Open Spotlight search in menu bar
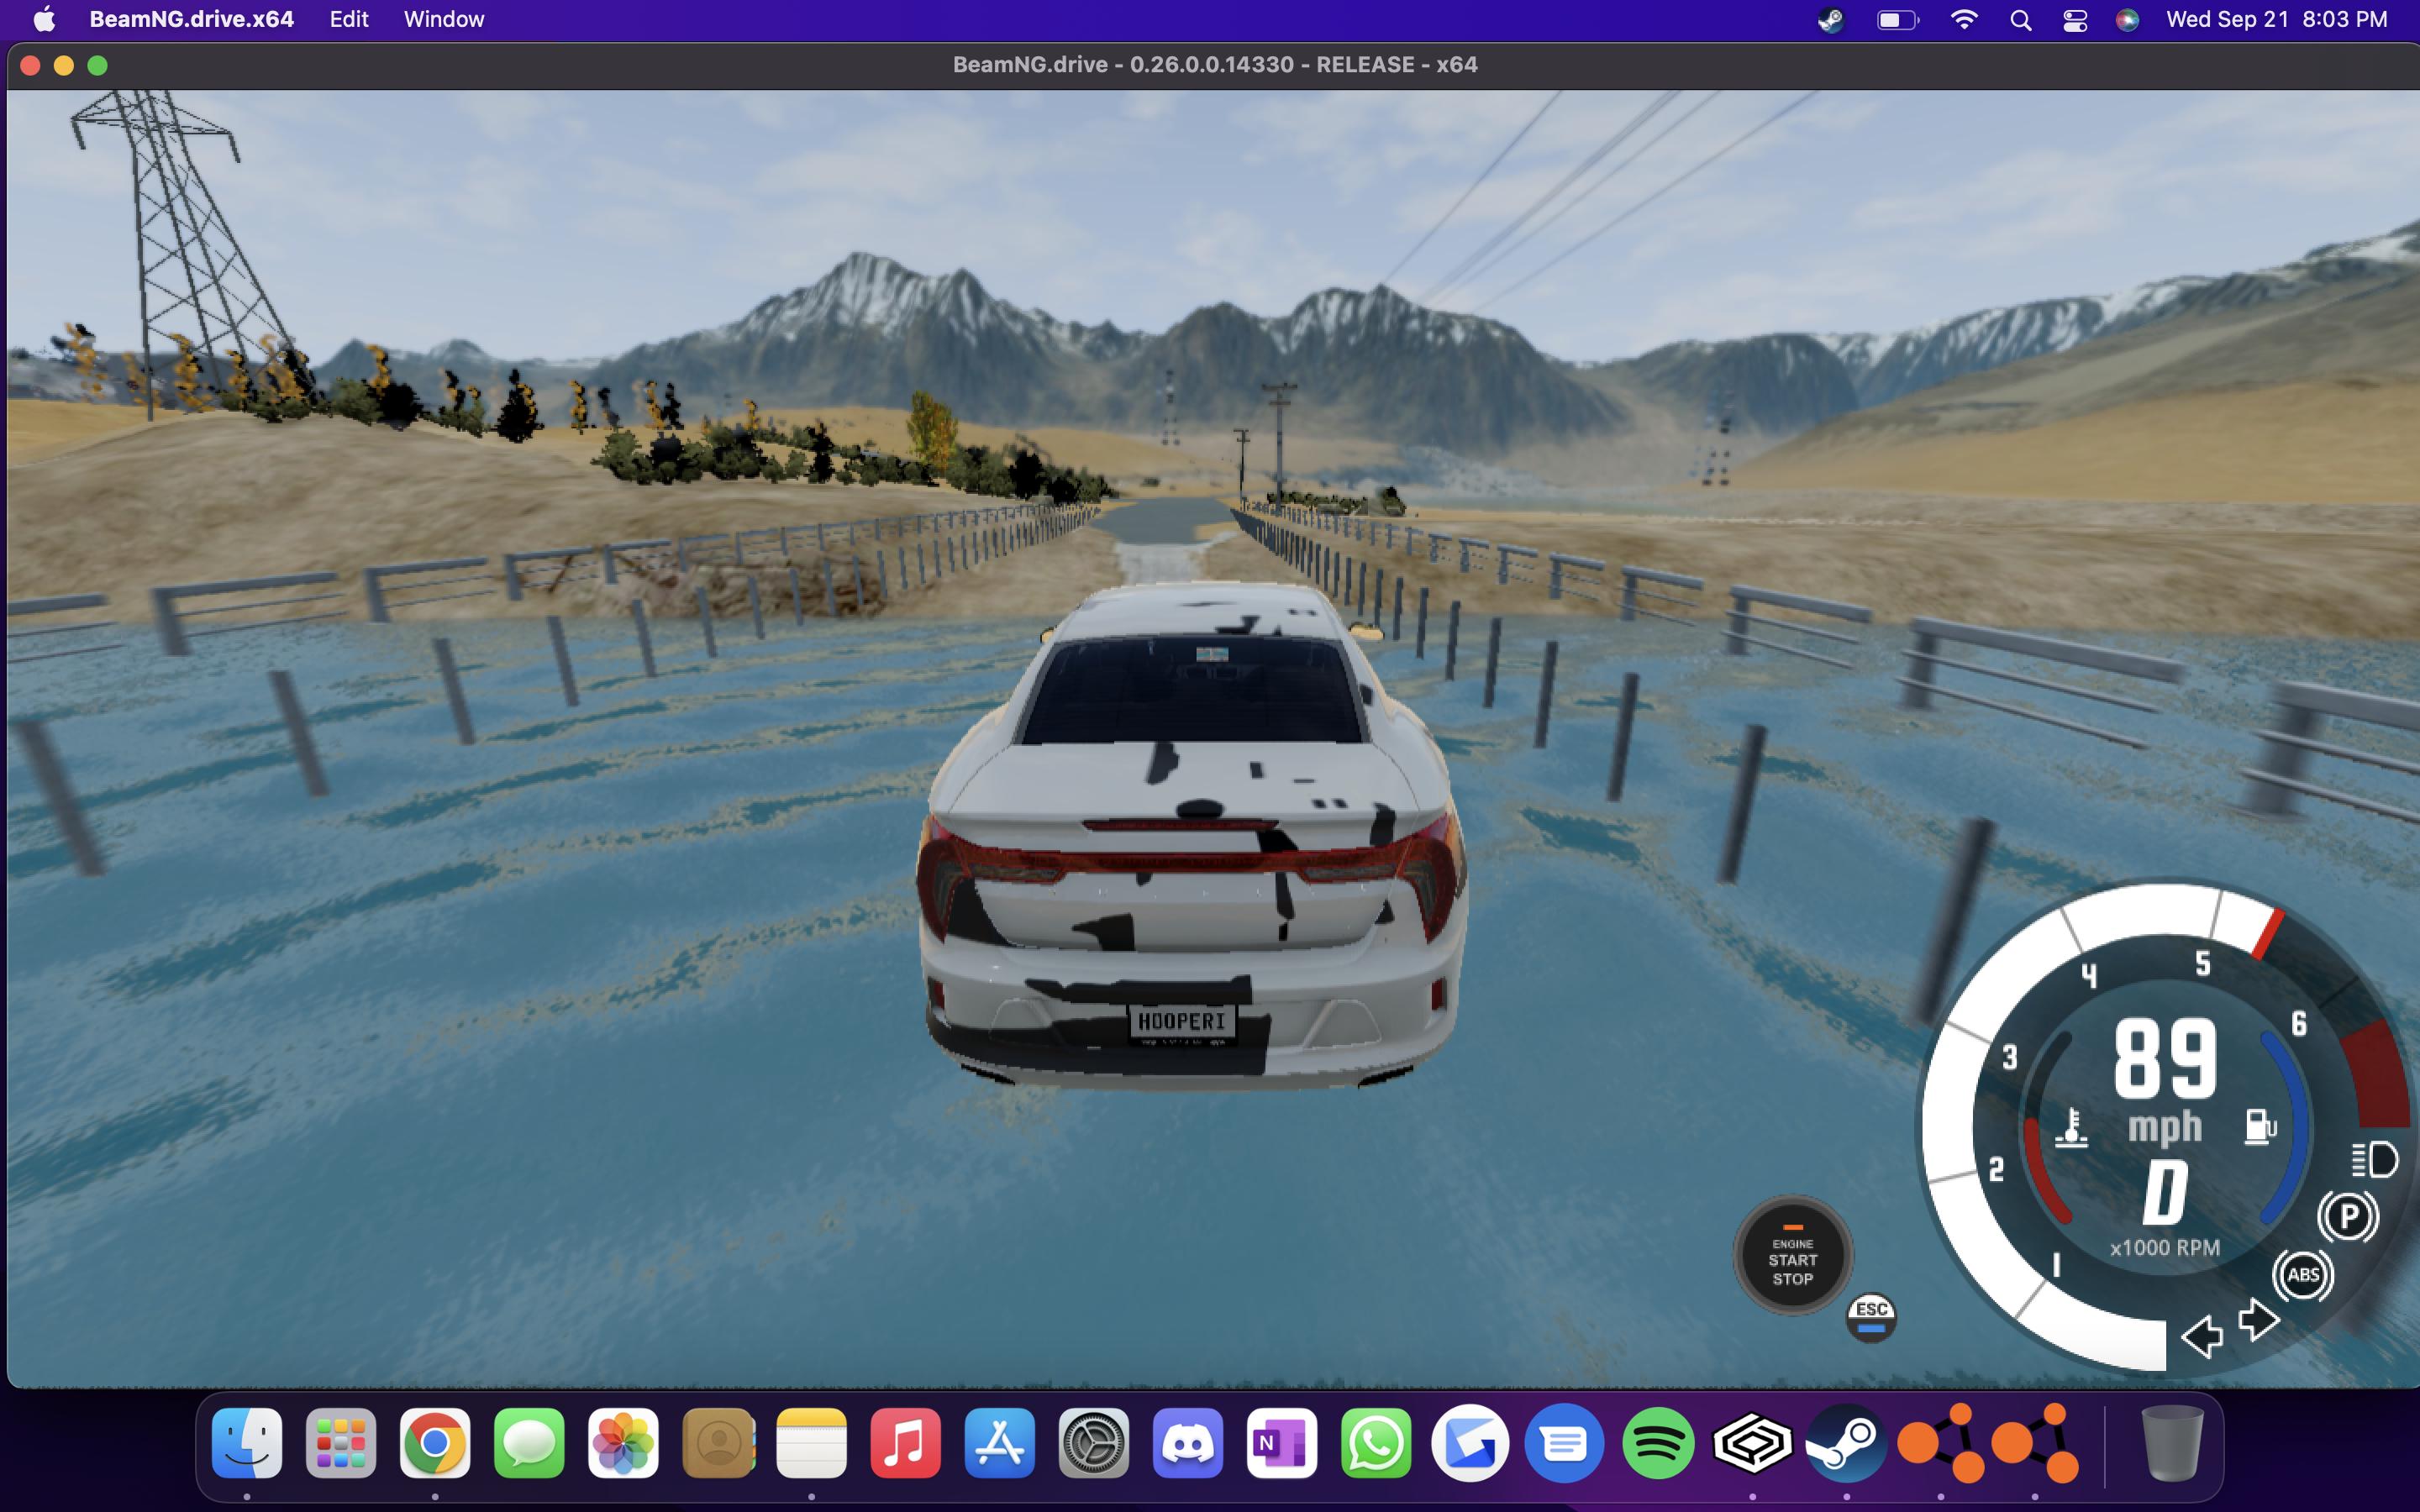Viewport: 2420px width, 1512px height. (x=2020, y=19)
